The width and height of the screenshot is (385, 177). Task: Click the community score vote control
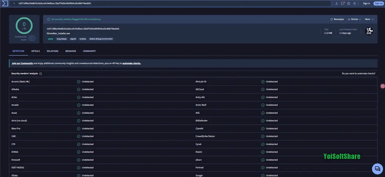(x=32, y=38)
